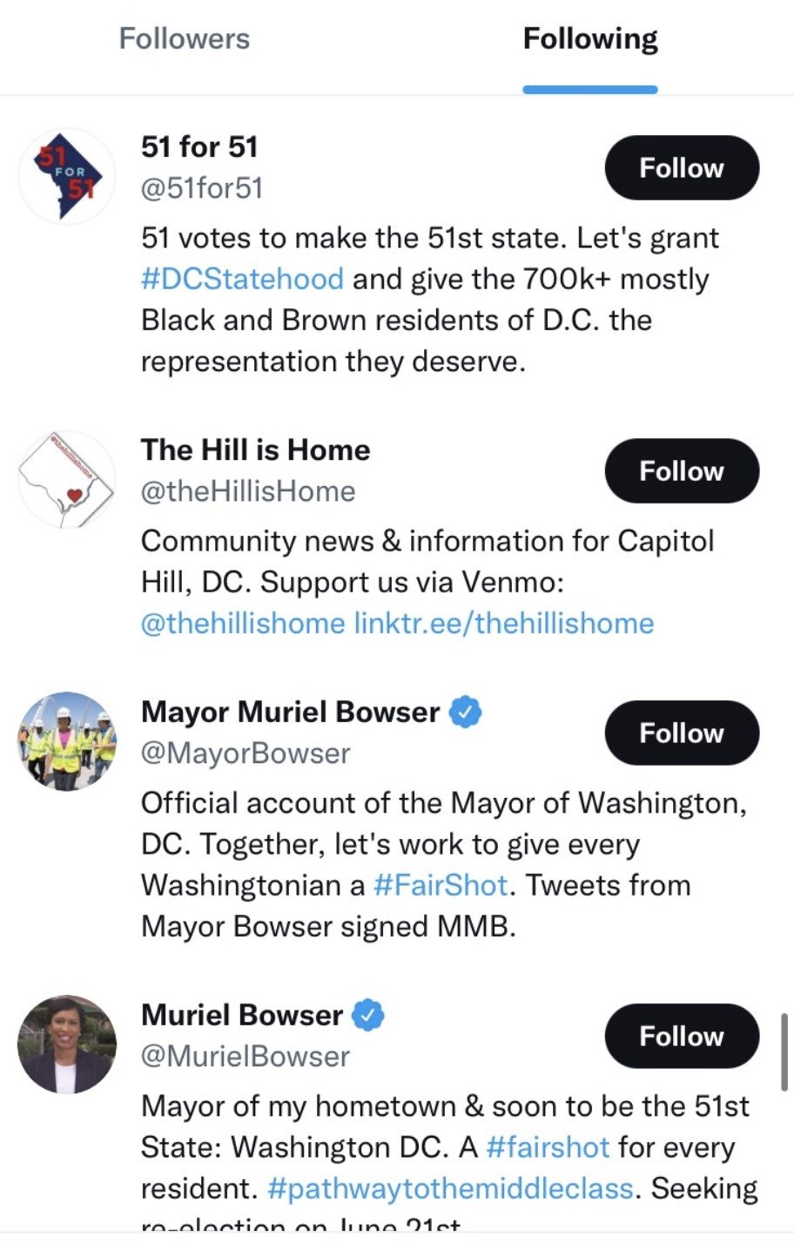The image size is (794, 1244).
Task: Open the lowercase #fairshot hashtag
Action: tap(547, 1147)
